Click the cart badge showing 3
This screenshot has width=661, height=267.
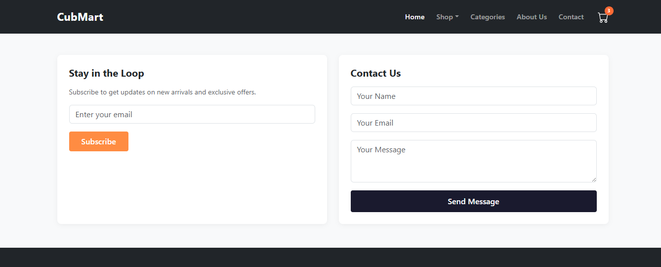pyautogui.click(x=609, y=11)
